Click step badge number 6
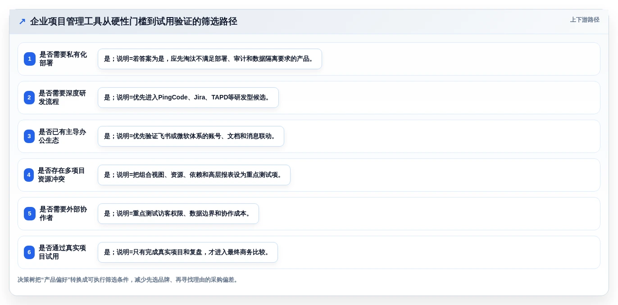This screenshot has width=618, height=305. coord(29,252)
